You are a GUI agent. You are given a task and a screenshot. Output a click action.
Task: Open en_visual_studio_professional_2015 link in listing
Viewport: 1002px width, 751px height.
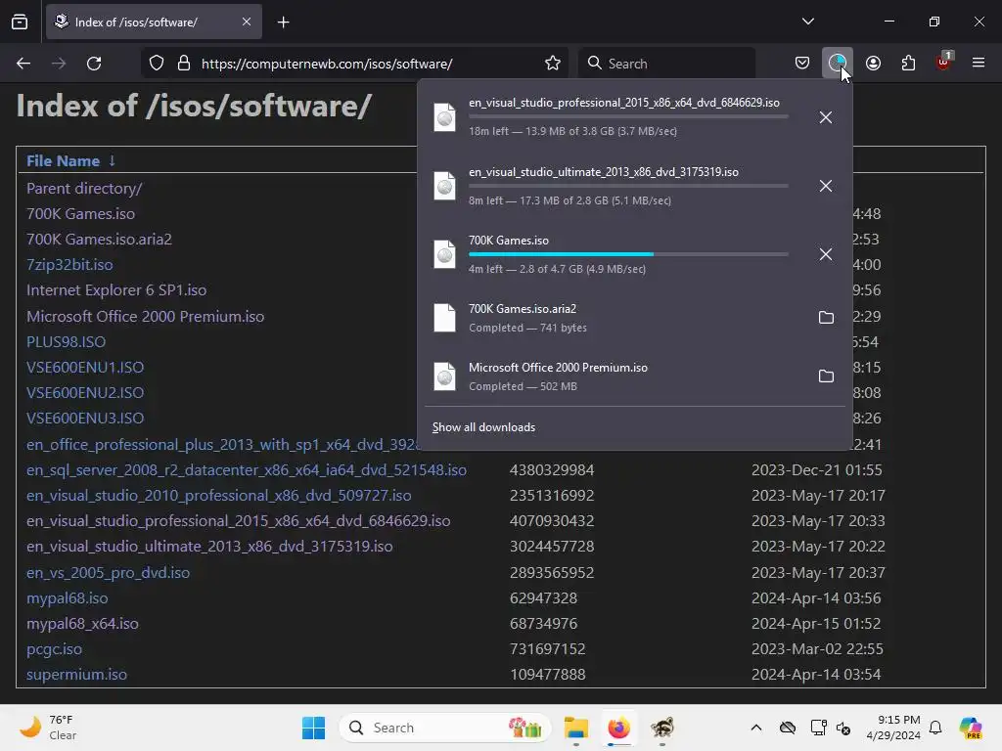coord(239,521)
